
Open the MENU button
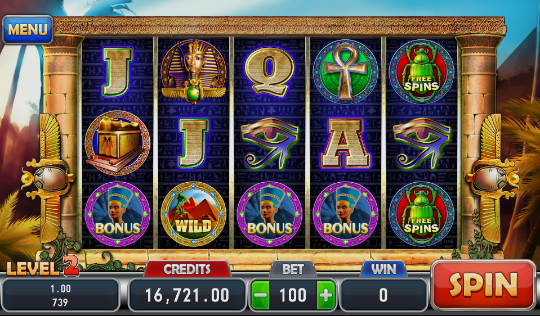[x=28, y=30]
